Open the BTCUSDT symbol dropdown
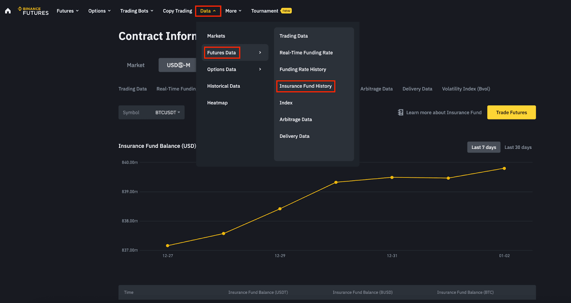Screen dimensions: 571x303 (167, 113)
